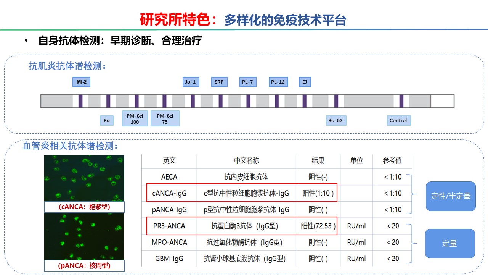Select the Ku antibody label
The height and width of the screenshot is (275, 488).
pos(107,120)
